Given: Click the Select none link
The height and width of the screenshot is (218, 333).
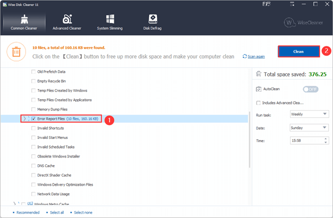Looking at the screenshot, I should tap(83, 213).
